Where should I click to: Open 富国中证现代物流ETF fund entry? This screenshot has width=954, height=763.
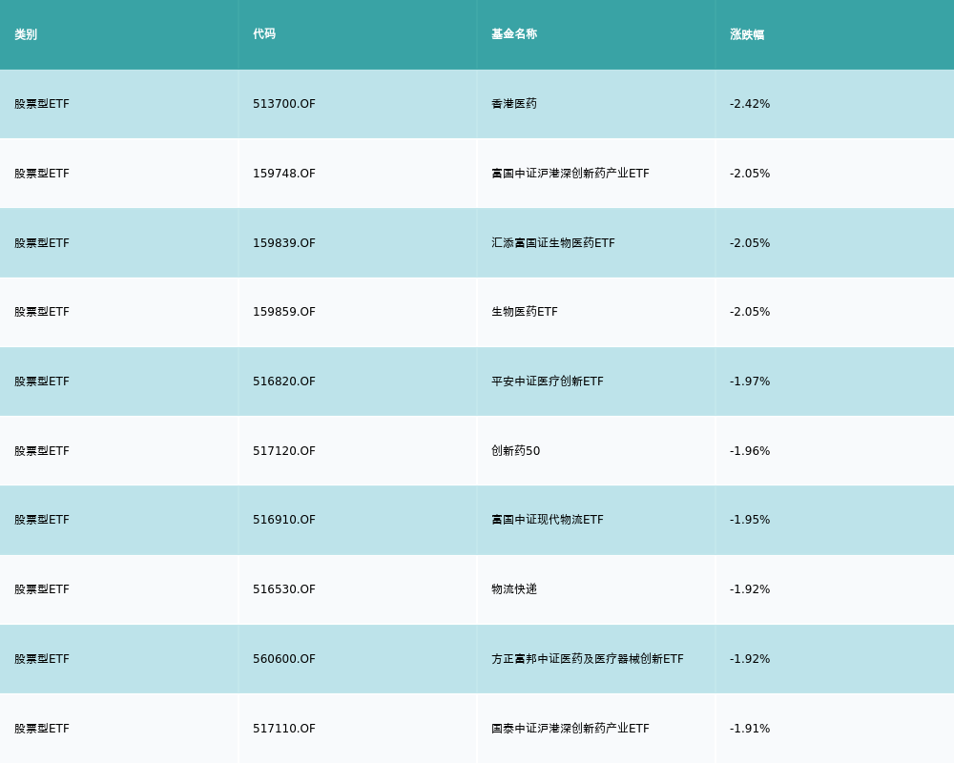pos(548,520)
